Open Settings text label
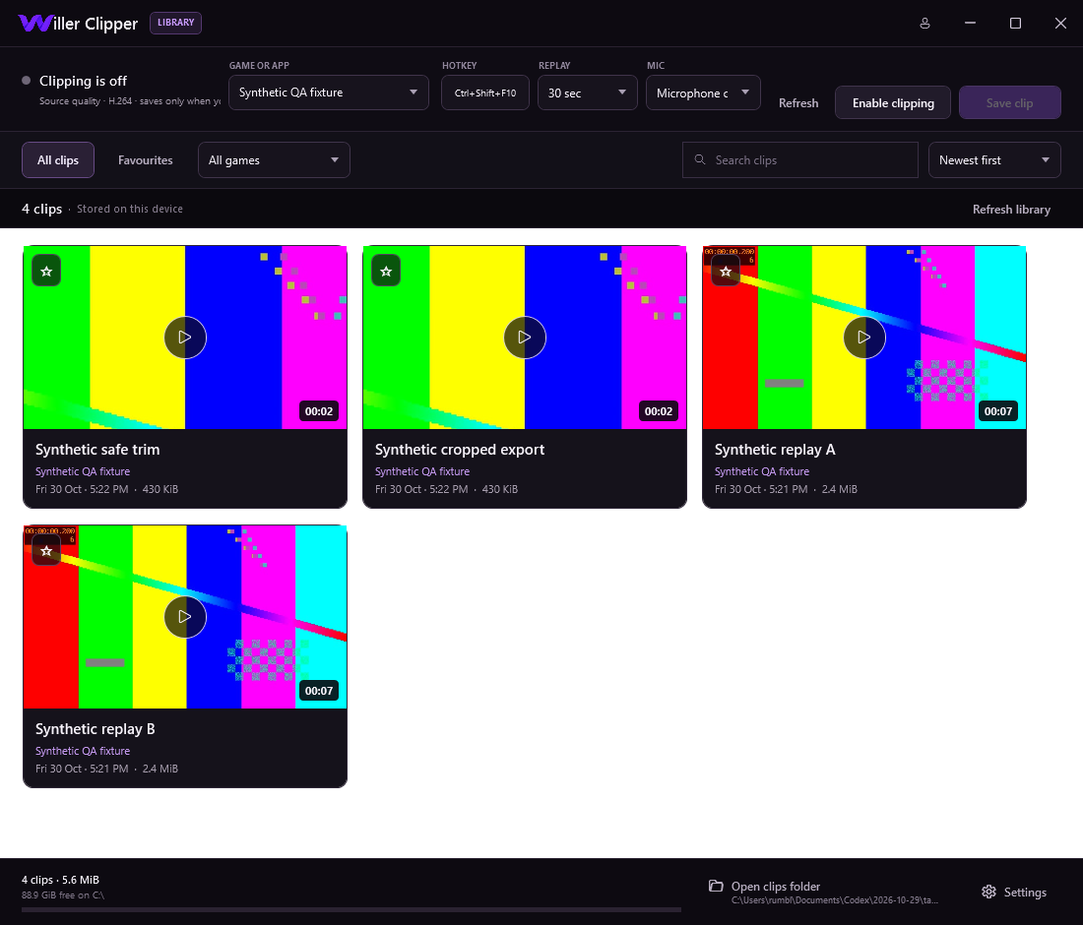Viewport: 1083px width, 925px height. [x=1025, y=892]
